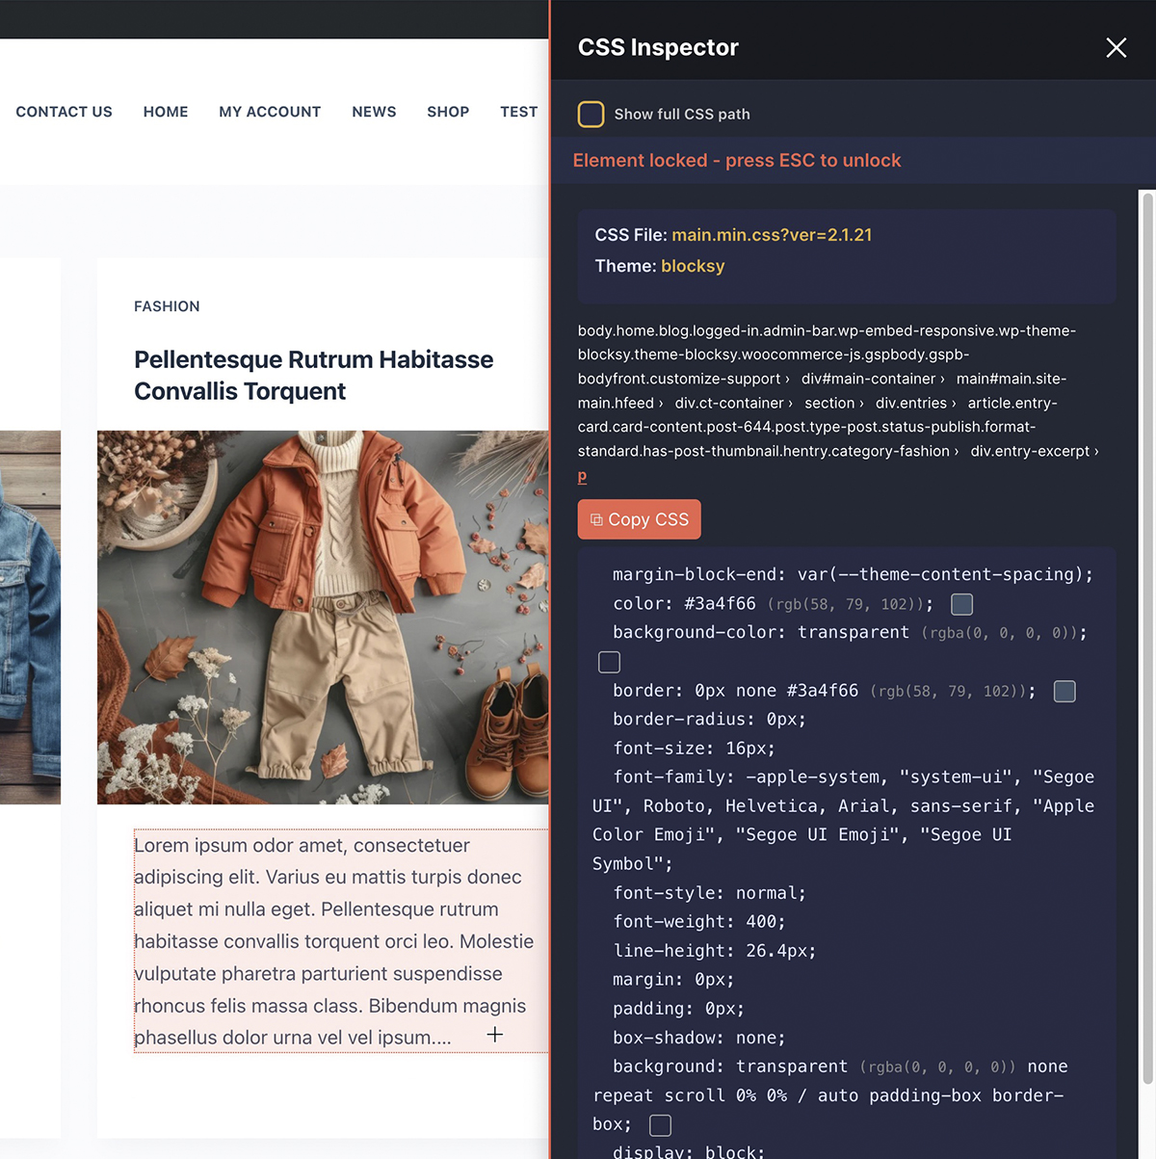Open the Fashion category link
The height and width of the screenshot is (1159, 1156).
167,306
